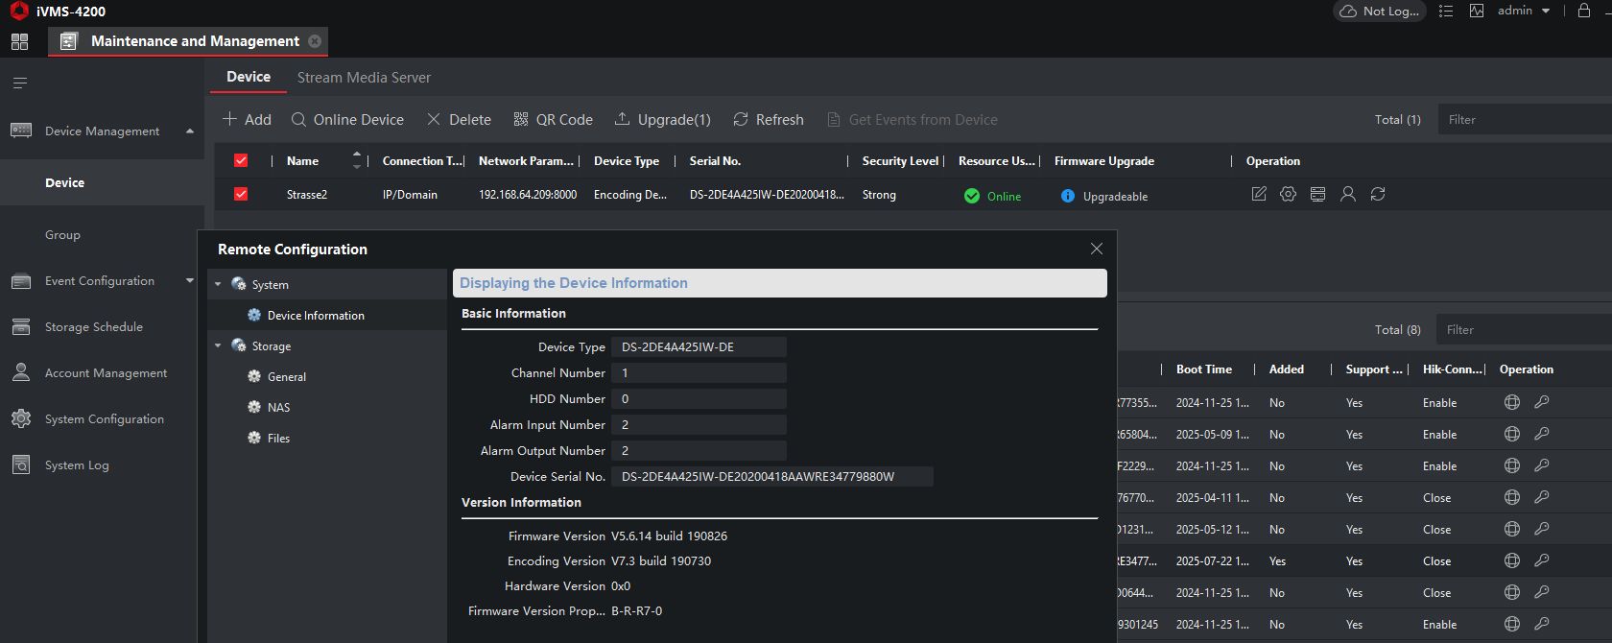Screen dimensions: 1612x643
Task: Click the Add device button
Action: coord(247,120)
